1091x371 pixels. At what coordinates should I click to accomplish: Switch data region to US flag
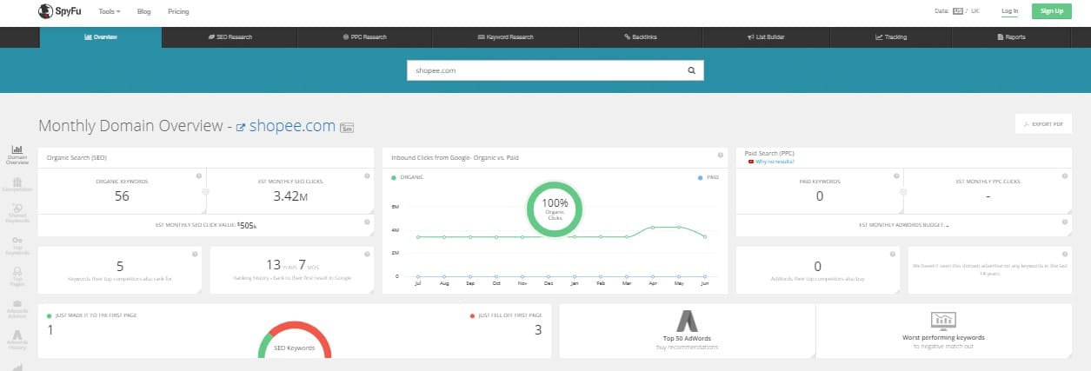[x=958, y=11]
